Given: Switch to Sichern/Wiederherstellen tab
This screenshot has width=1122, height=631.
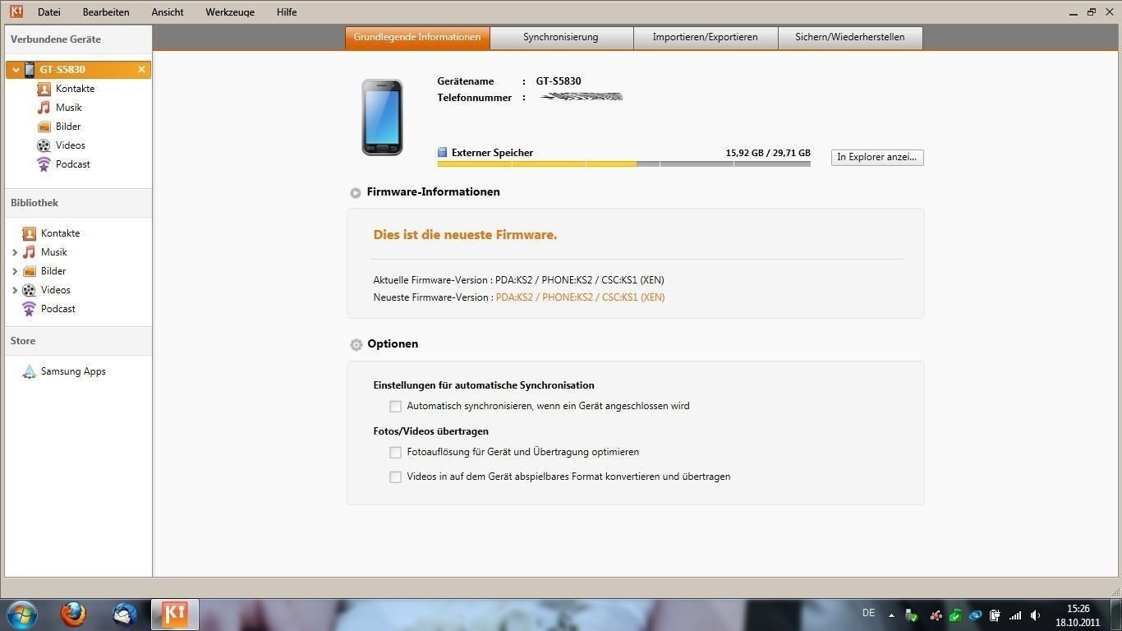Looking at the screenshot, I should tap(850, 38).
